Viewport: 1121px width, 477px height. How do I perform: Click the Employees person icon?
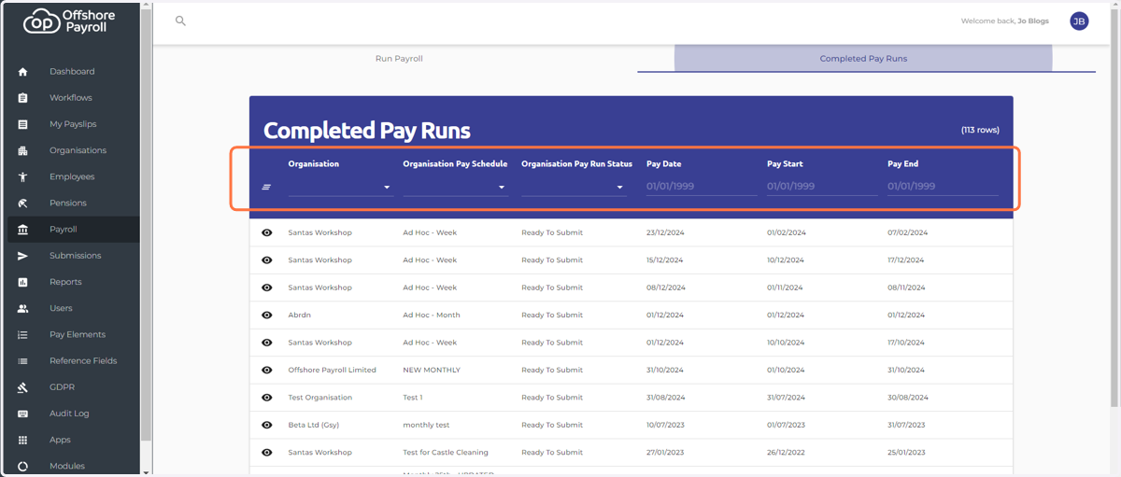[23, 176]
